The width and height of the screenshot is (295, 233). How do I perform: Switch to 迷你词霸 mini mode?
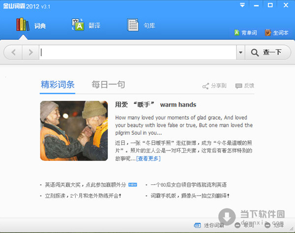click(x=209, y=225)
